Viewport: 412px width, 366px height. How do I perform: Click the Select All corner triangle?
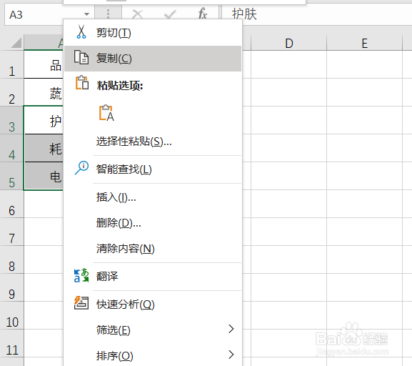coord(16,43)
